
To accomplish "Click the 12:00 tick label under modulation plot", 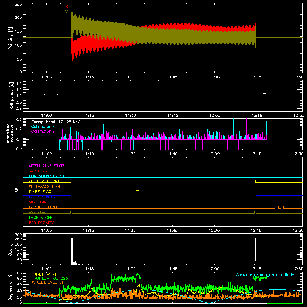I will click(x=214, y=154).
